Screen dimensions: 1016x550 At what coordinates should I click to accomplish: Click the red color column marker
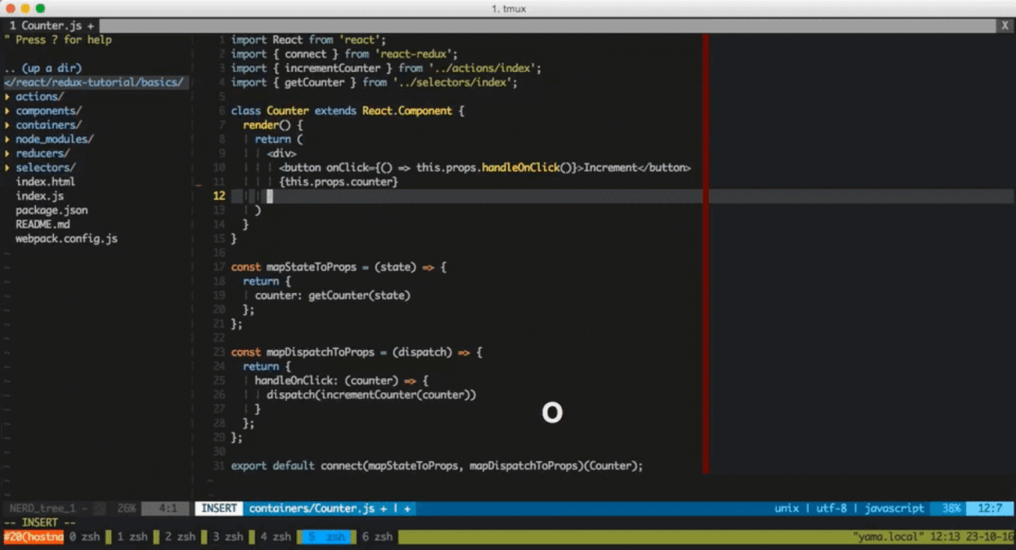706,250
